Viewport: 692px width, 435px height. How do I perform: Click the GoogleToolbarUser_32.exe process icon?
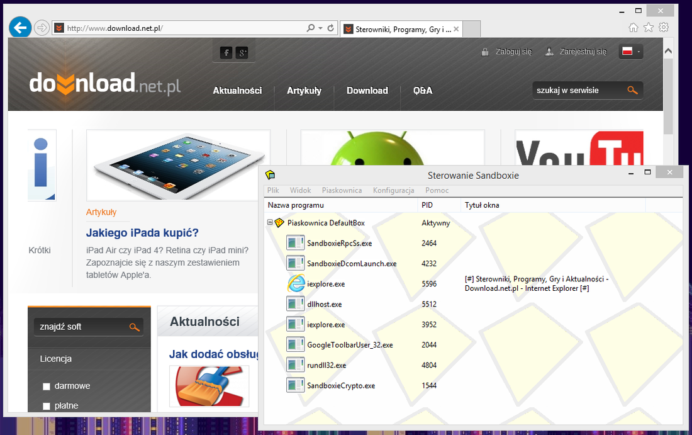tap(295, 344)
